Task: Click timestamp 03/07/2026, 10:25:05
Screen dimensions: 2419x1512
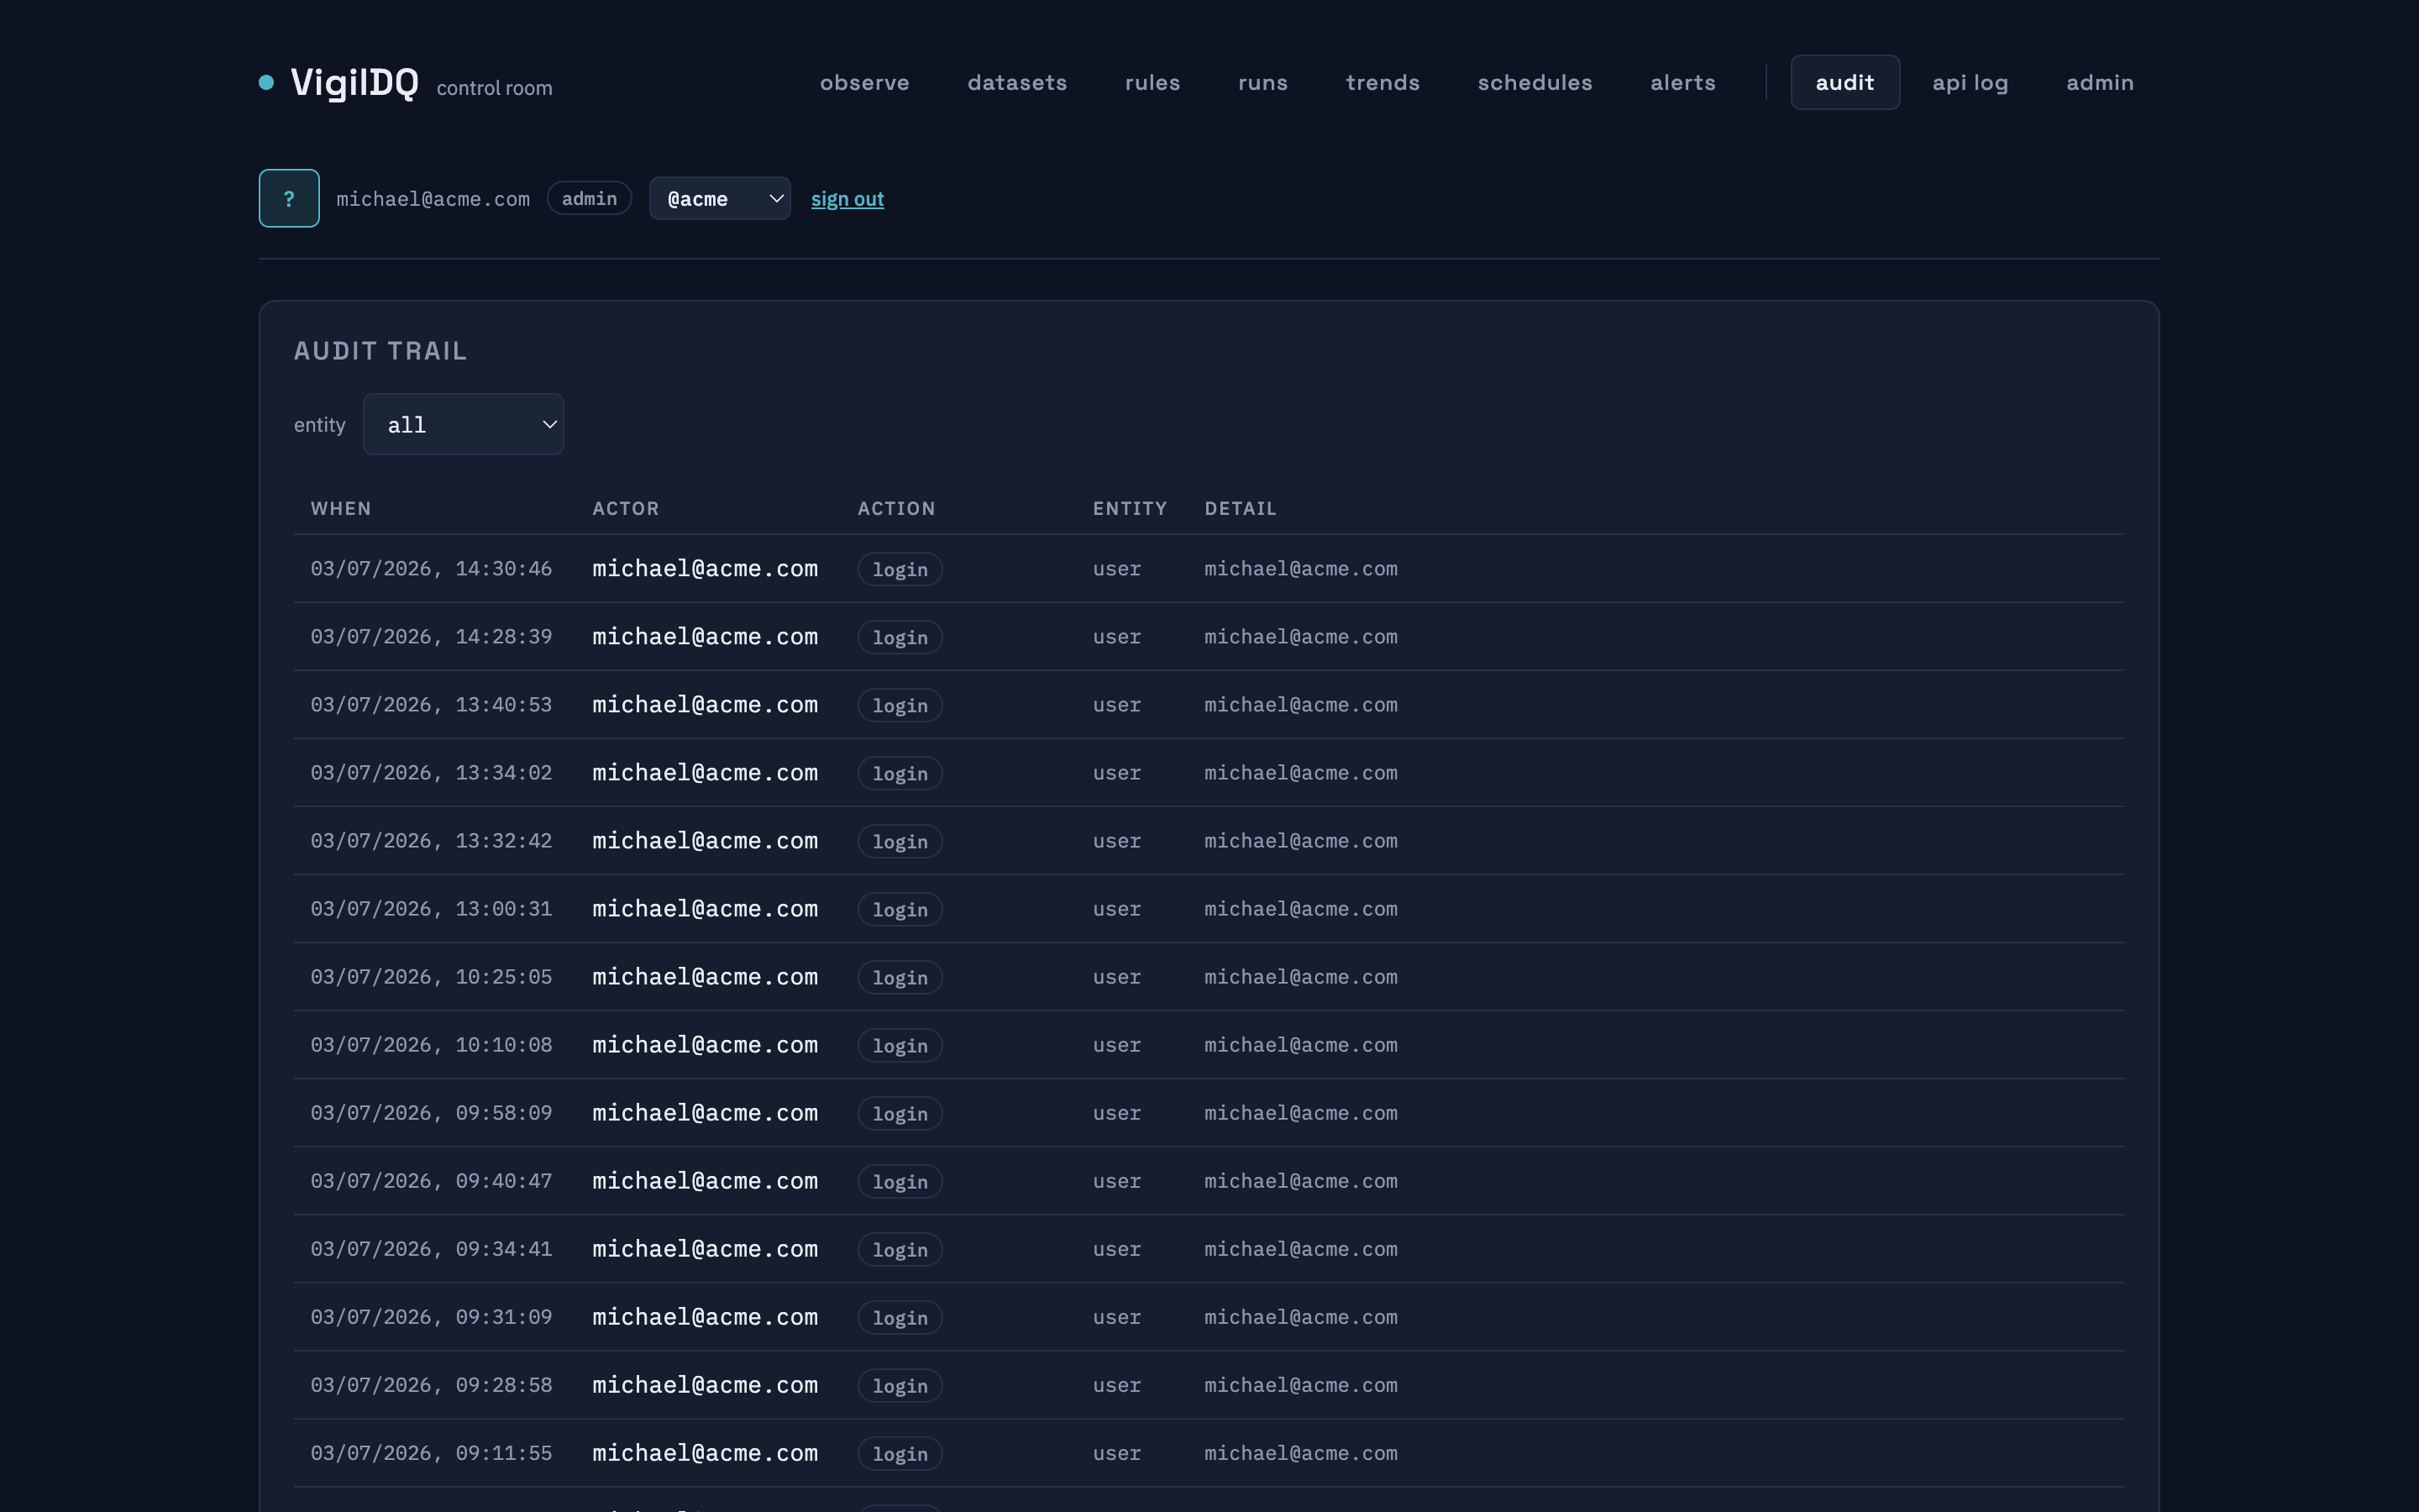Action: (x=431, y=977)
